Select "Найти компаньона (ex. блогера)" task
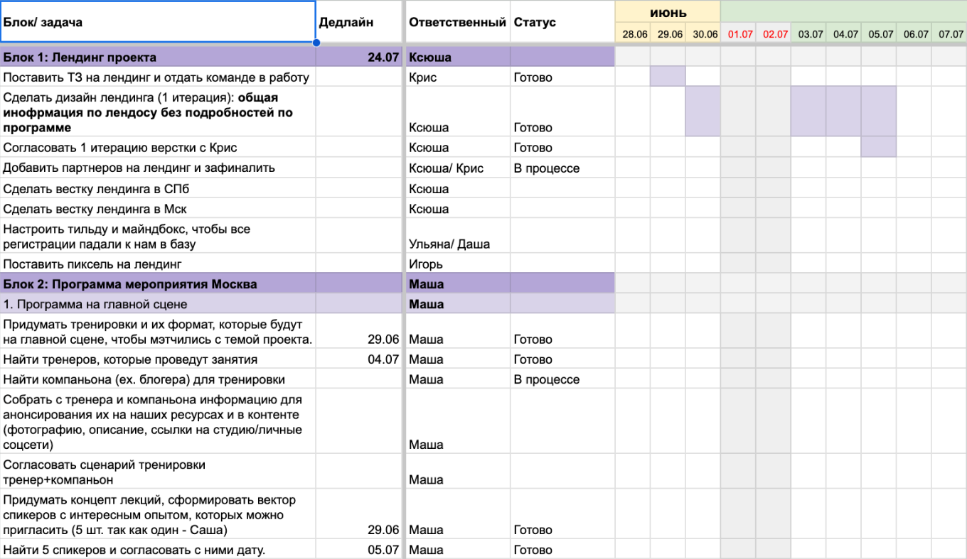The image size is (967, 559). (158, 379)
